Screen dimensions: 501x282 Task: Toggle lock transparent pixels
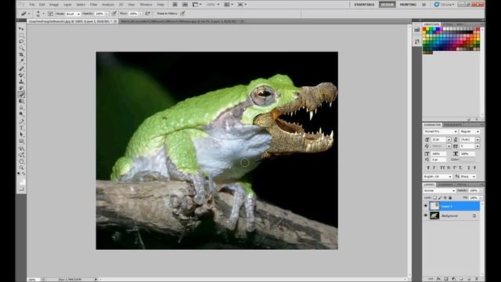(435, 197)
